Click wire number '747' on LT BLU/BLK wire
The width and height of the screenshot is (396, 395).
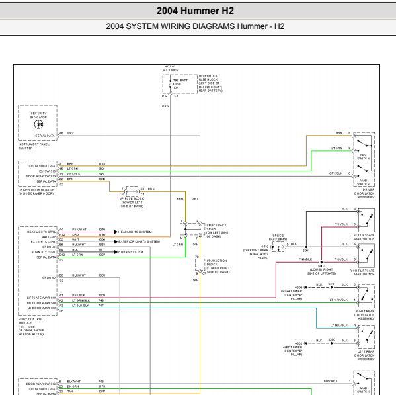tap(101, 306)
